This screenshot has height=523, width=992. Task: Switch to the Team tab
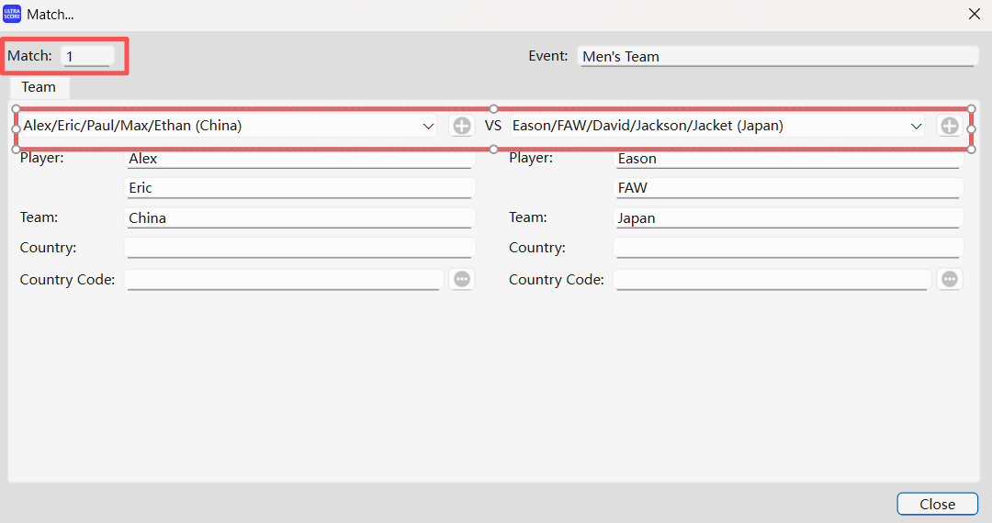click(x=39, y=87)
